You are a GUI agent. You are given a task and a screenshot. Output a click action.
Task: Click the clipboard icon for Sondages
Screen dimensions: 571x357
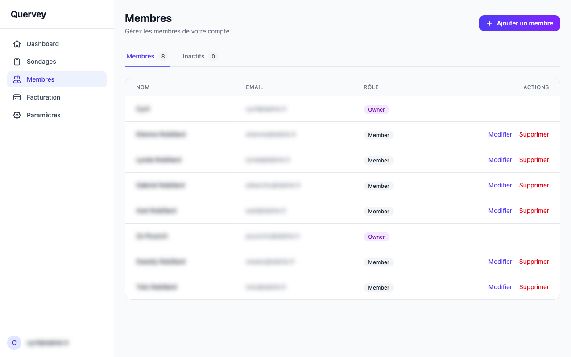tap(17, 62)
